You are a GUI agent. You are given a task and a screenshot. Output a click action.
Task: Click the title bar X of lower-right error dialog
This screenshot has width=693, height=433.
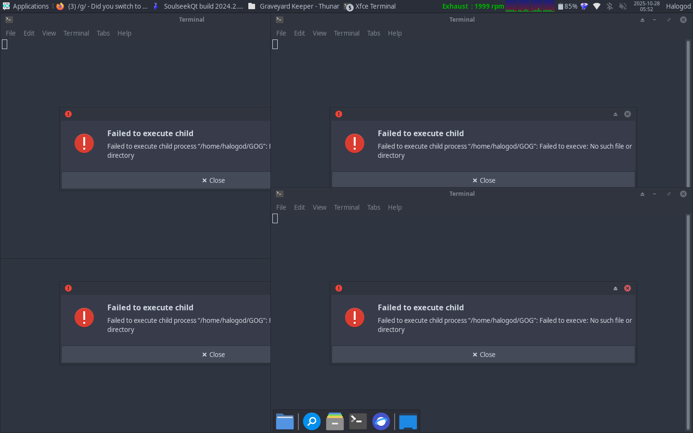point(628,288)
